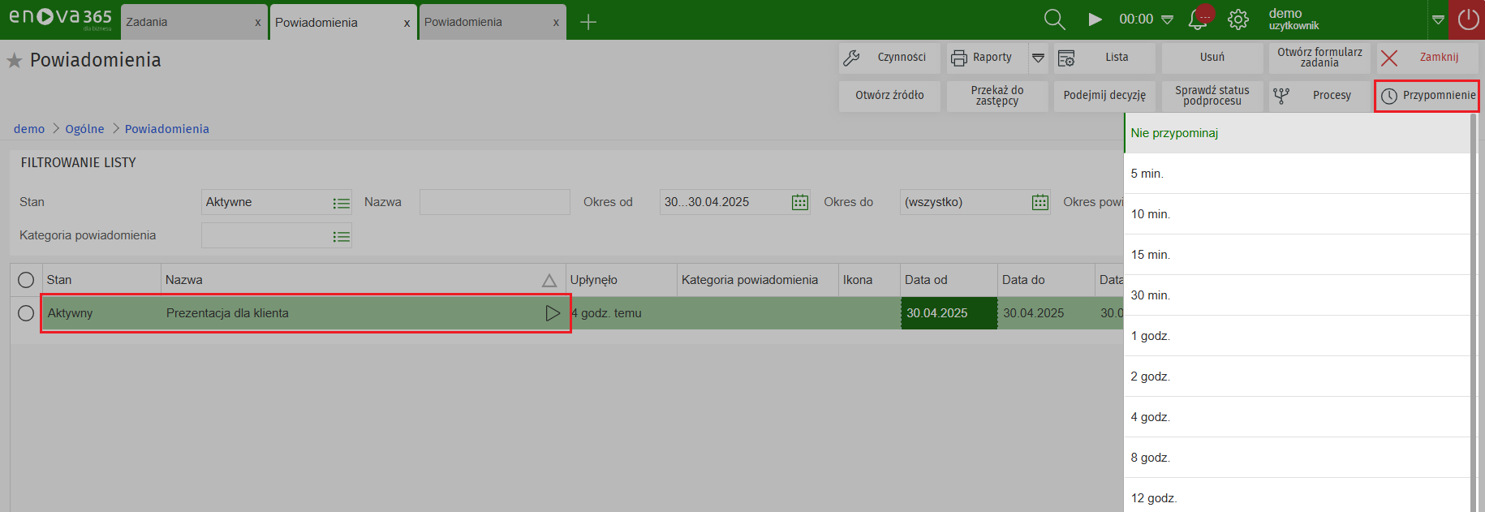The width and height of the screenshot is (1485, 512).
Task: Open settings gear icon
Action: pyautogui.click(x=1238, y=19)
